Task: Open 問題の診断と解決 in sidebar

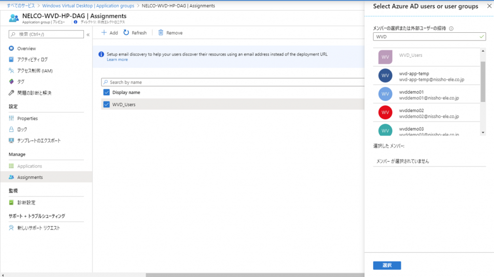Action: (x=34, y=93)
